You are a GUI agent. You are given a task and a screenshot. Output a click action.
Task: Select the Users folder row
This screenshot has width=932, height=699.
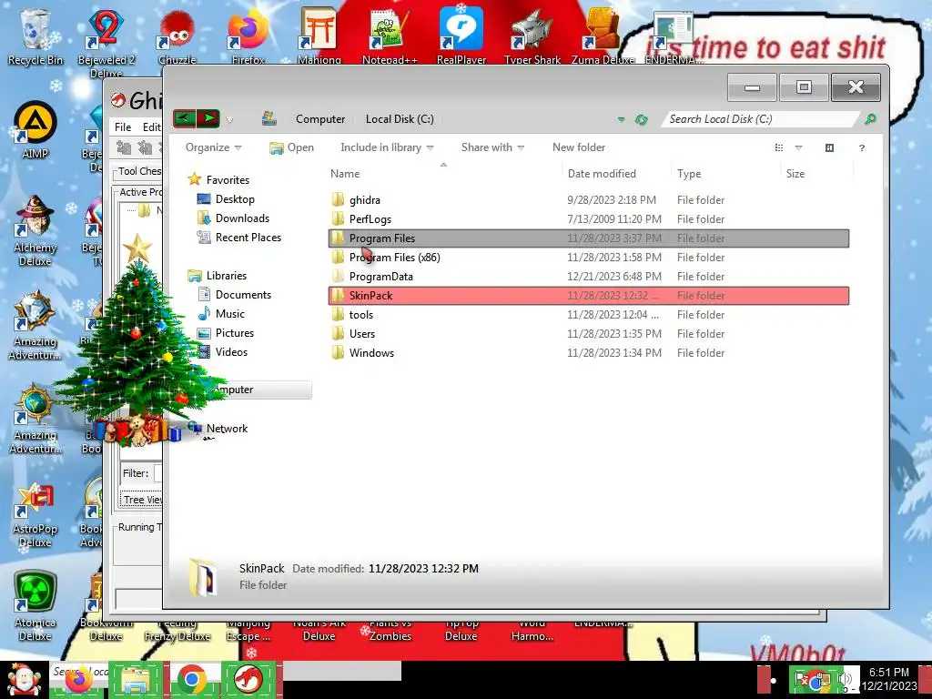(x=589, y=333)
